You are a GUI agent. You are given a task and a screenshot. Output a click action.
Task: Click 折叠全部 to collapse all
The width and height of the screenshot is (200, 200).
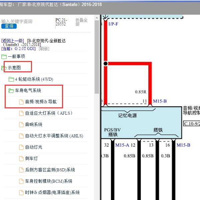click(81, 22)
